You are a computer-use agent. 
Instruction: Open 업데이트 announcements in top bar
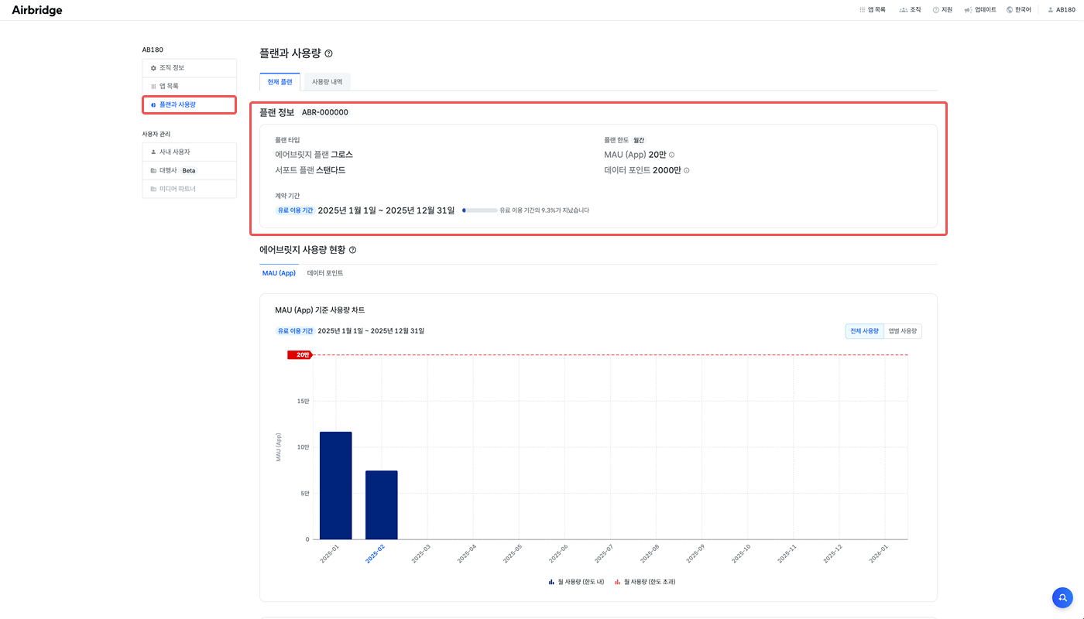[980, 10]
